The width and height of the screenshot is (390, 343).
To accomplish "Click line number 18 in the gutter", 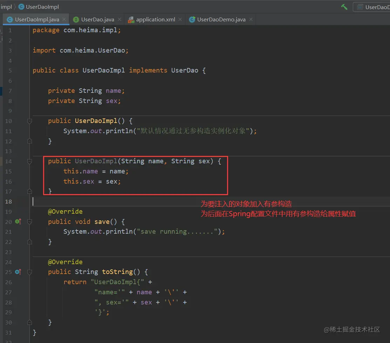I will [8, 201].
